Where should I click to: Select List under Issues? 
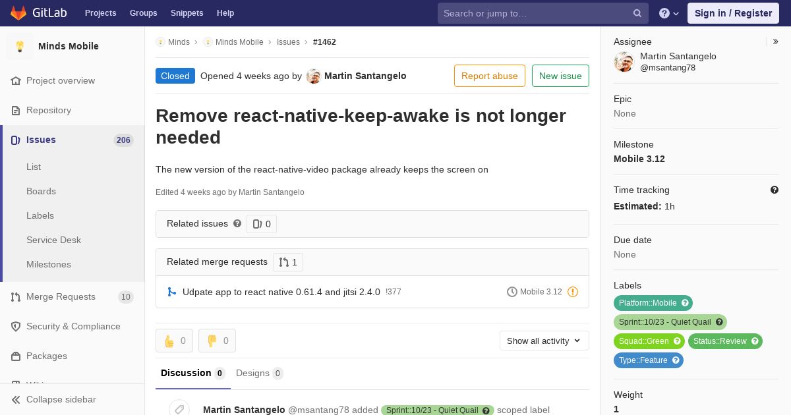point(34,167)
